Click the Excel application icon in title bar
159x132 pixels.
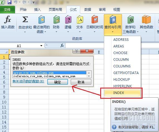click(2, 2)
